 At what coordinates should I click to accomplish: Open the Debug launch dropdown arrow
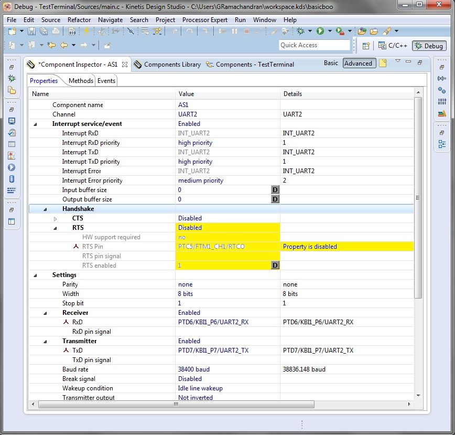click(310, 31)
